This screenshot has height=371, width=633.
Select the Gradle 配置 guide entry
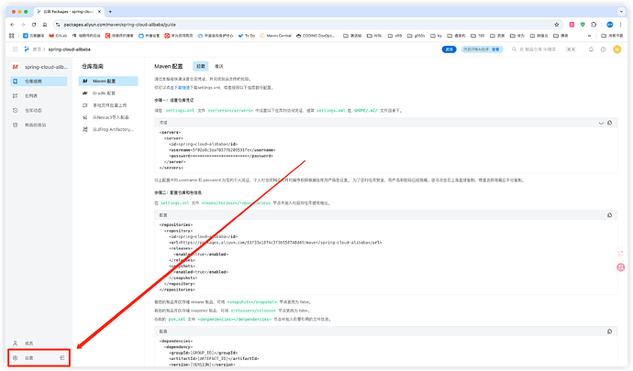tap(108, 93)
